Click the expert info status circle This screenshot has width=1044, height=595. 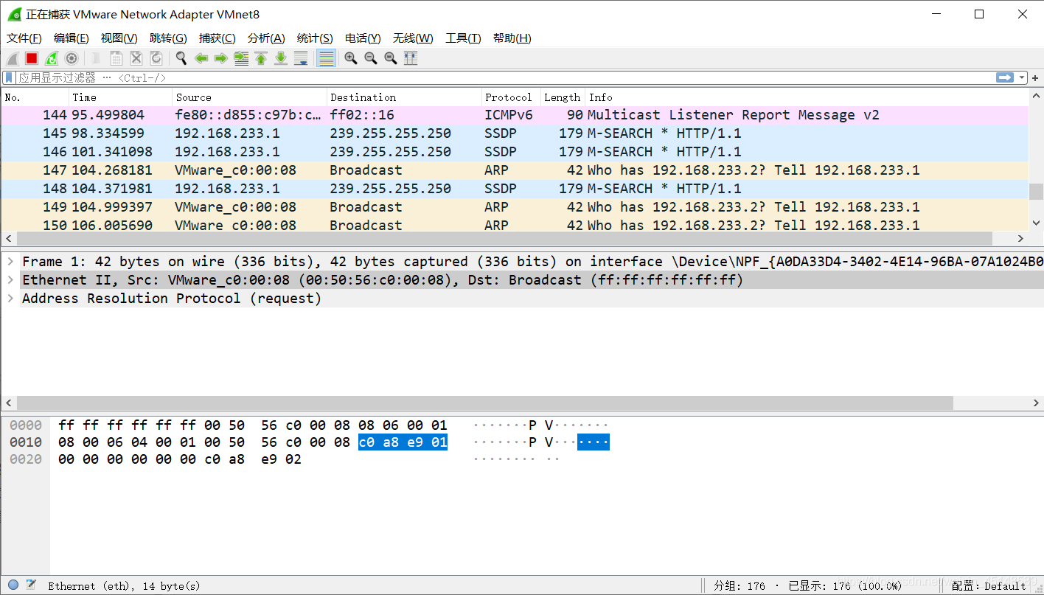point(13,585)
